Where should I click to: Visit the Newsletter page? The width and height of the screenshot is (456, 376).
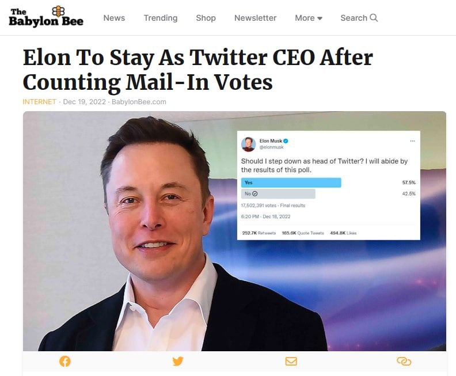[x=255, y=18]
